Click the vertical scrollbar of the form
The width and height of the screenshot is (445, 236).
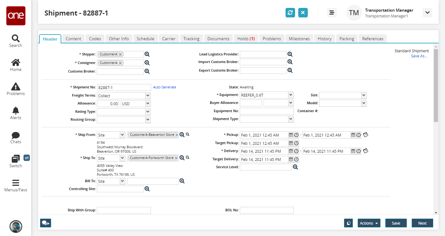coord(436,86)
